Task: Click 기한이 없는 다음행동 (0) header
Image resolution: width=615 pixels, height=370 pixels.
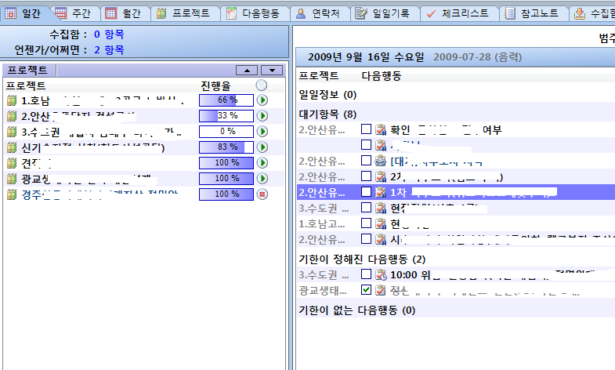Action: tap(357, 310)
